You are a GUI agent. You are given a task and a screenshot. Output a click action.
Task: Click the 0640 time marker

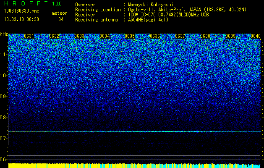coord(256,36)
